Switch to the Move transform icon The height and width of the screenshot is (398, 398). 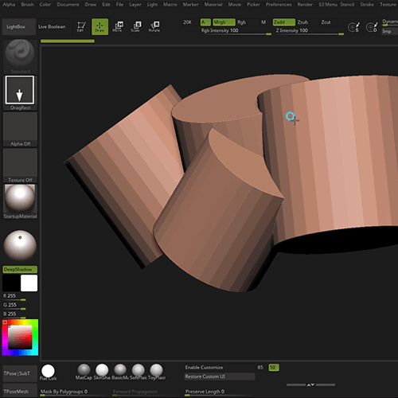tap(118, 27)
